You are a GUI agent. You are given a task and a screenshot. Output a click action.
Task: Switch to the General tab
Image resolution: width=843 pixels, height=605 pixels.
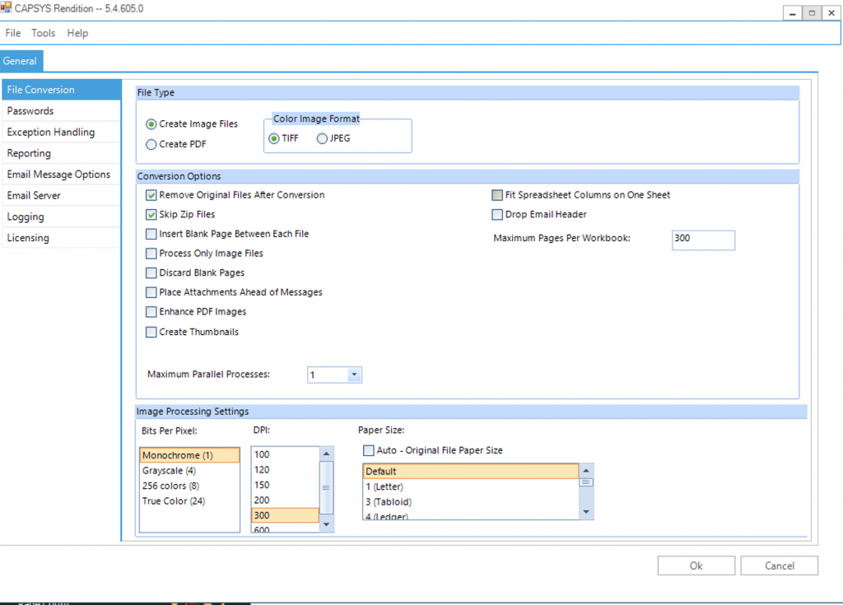(21, 61)
